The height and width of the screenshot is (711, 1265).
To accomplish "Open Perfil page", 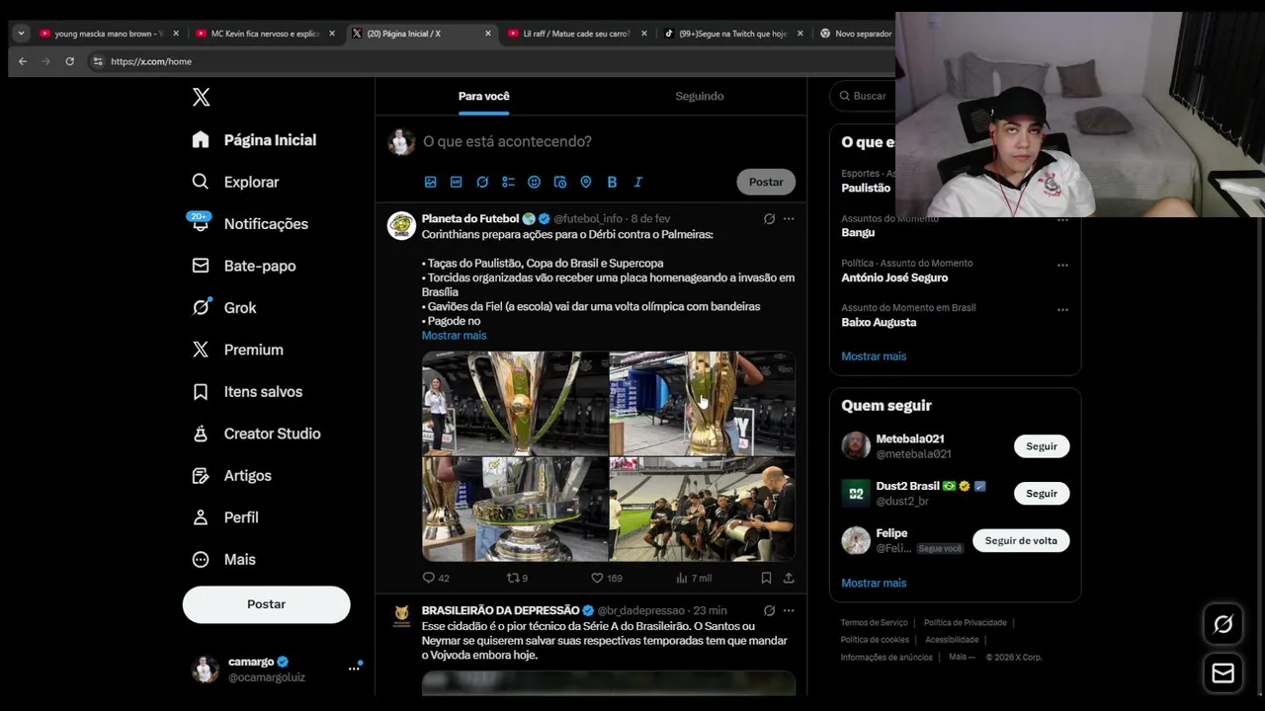I will [224, 517].
